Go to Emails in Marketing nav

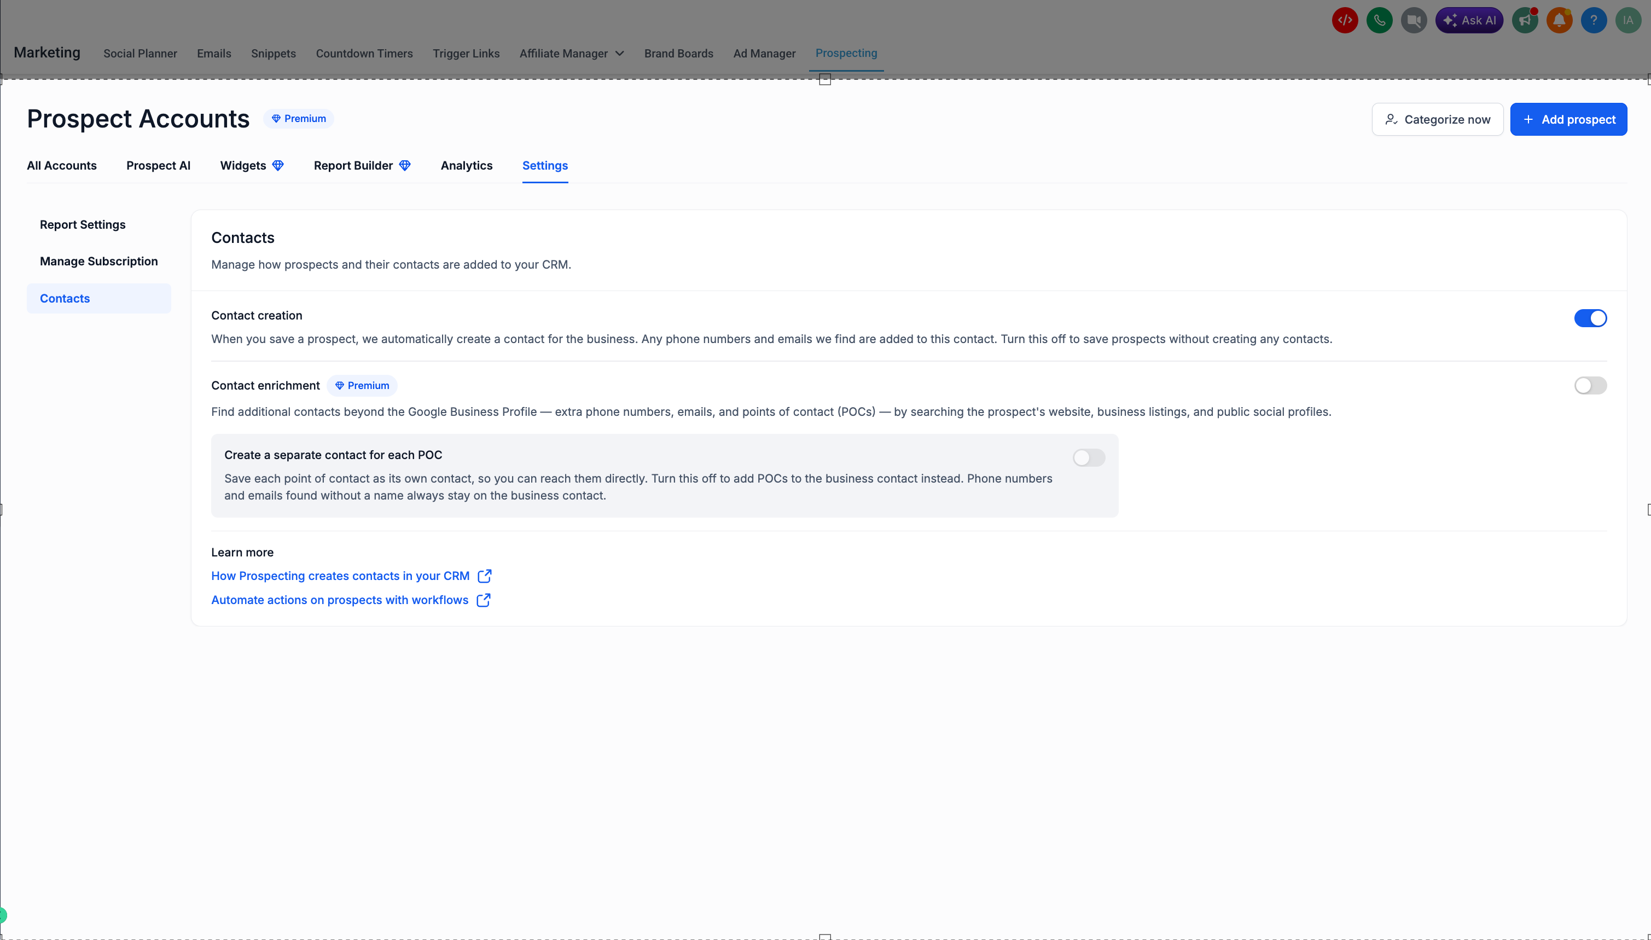pyautogui.click(x=214, y=54)
